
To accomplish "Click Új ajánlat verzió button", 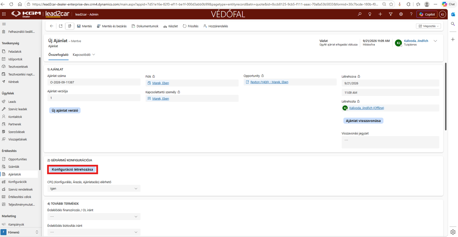I will click(65, 110).
